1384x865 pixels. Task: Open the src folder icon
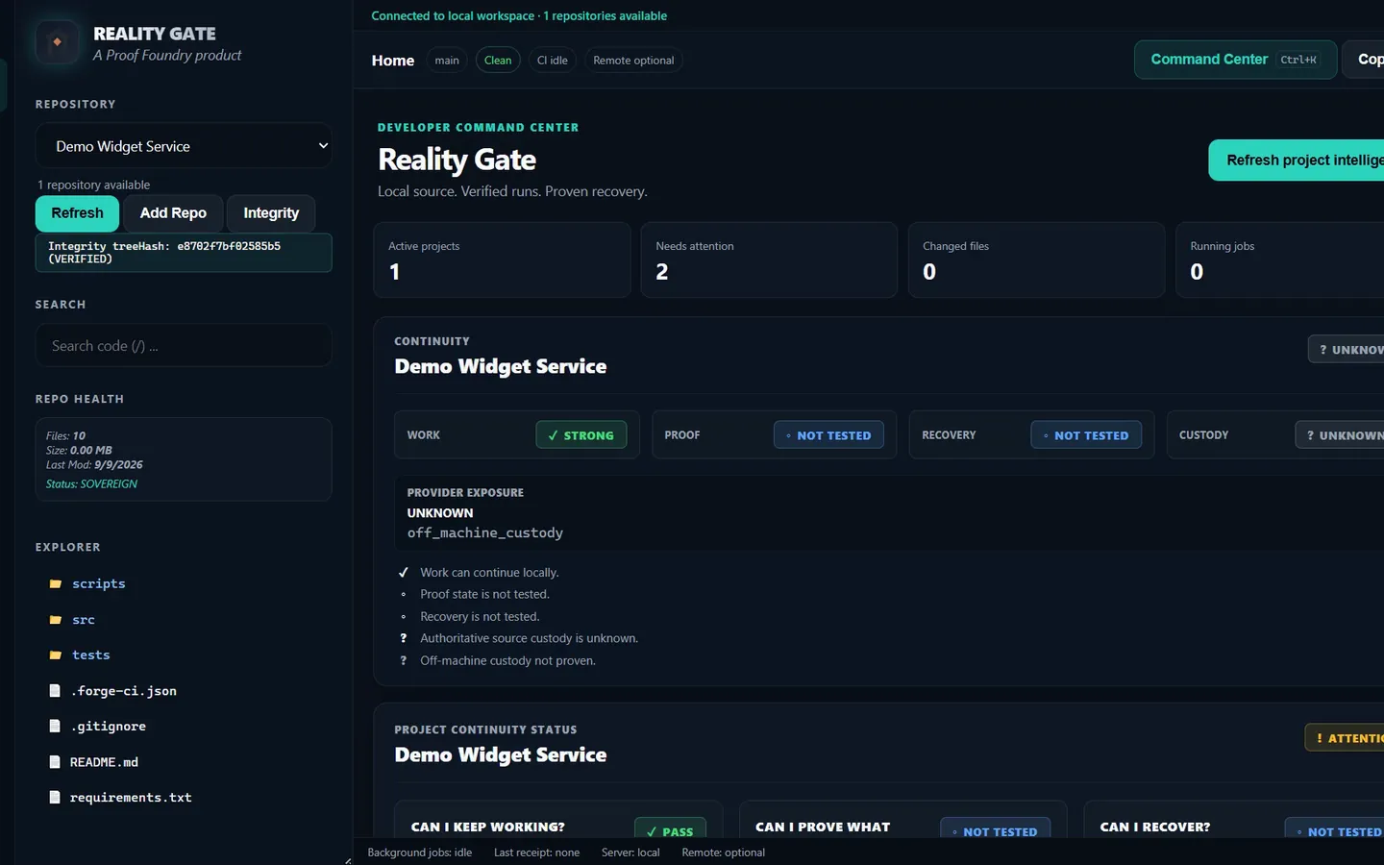56,620
